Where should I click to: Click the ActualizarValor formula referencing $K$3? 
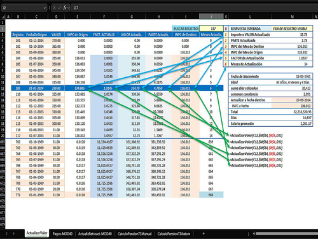[x=256, y=136]
